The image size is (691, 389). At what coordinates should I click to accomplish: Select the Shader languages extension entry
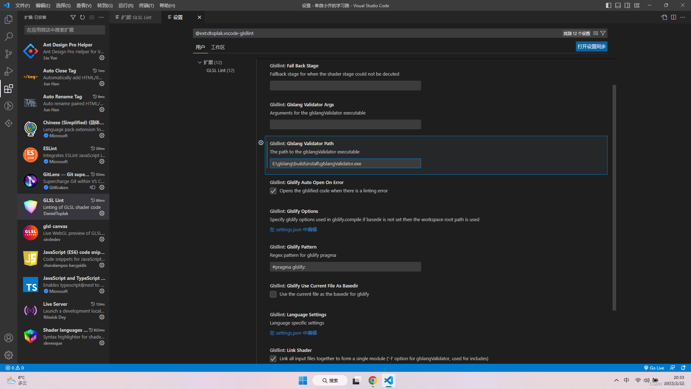click(x=63, y=336)
